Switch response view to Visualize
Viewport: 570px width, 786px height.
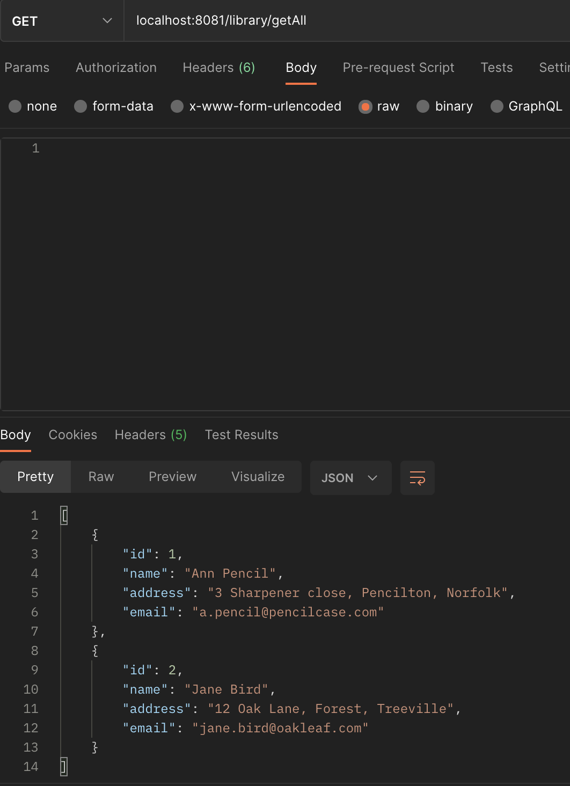pyautogui.click(x=258, y=477)
